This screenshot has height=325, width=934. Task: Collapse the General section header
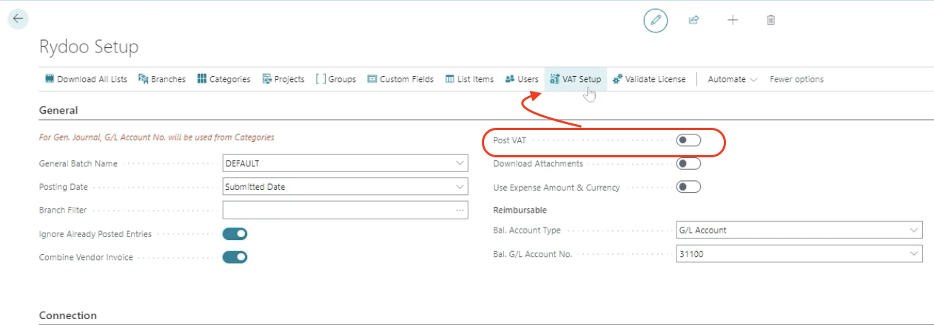[x=58, y=110]
